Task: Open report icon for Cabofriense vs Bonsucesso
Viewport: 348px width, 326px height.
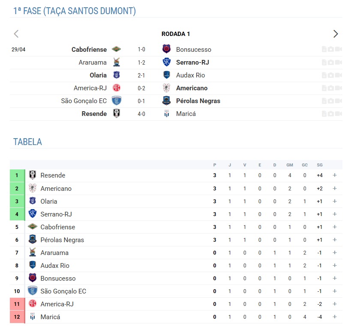Action: pyautogui.click(x=324, y=50)
